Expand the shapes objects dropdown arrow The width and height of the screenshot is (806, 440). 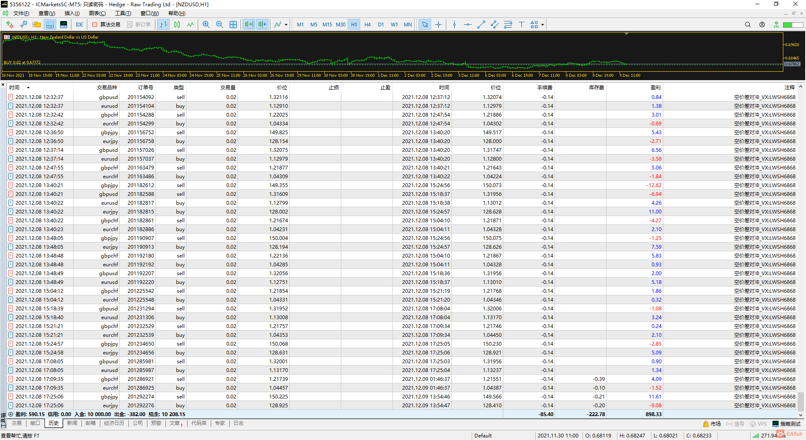tap(542, 25)
